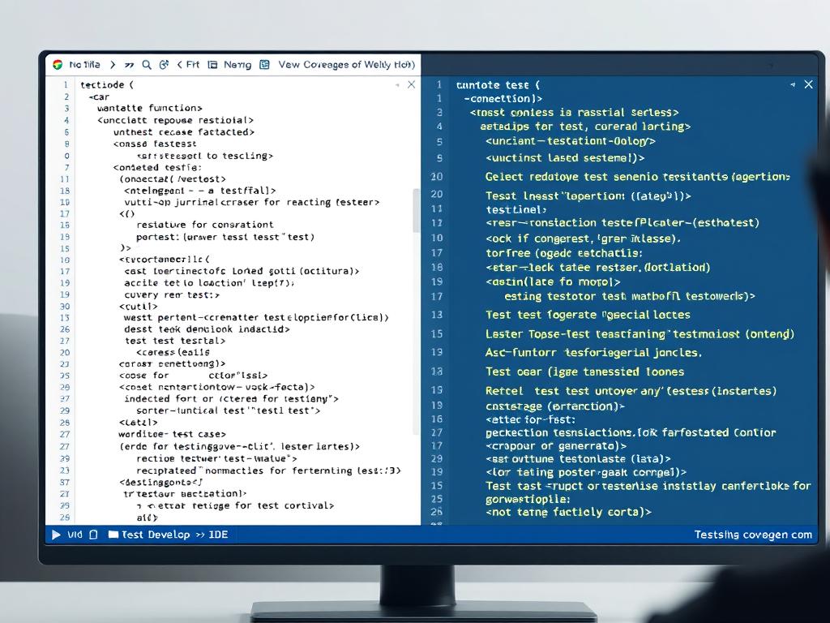Click '<latzl>' line in left editor

tap(138, 422)
